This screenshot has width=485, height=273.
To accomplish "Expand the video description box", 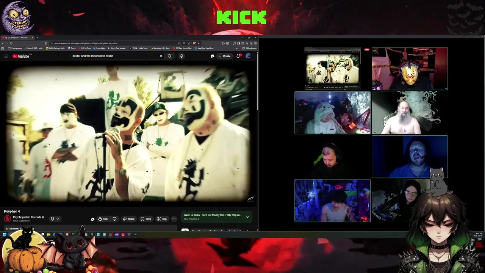I will point(90,229).
